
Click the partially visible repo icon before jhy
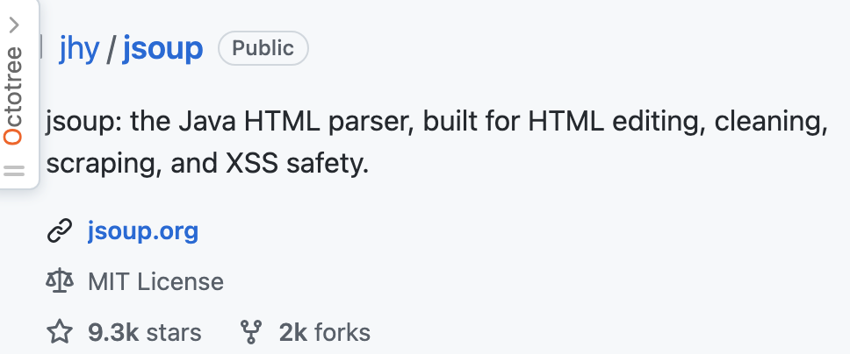click(42, 44)
